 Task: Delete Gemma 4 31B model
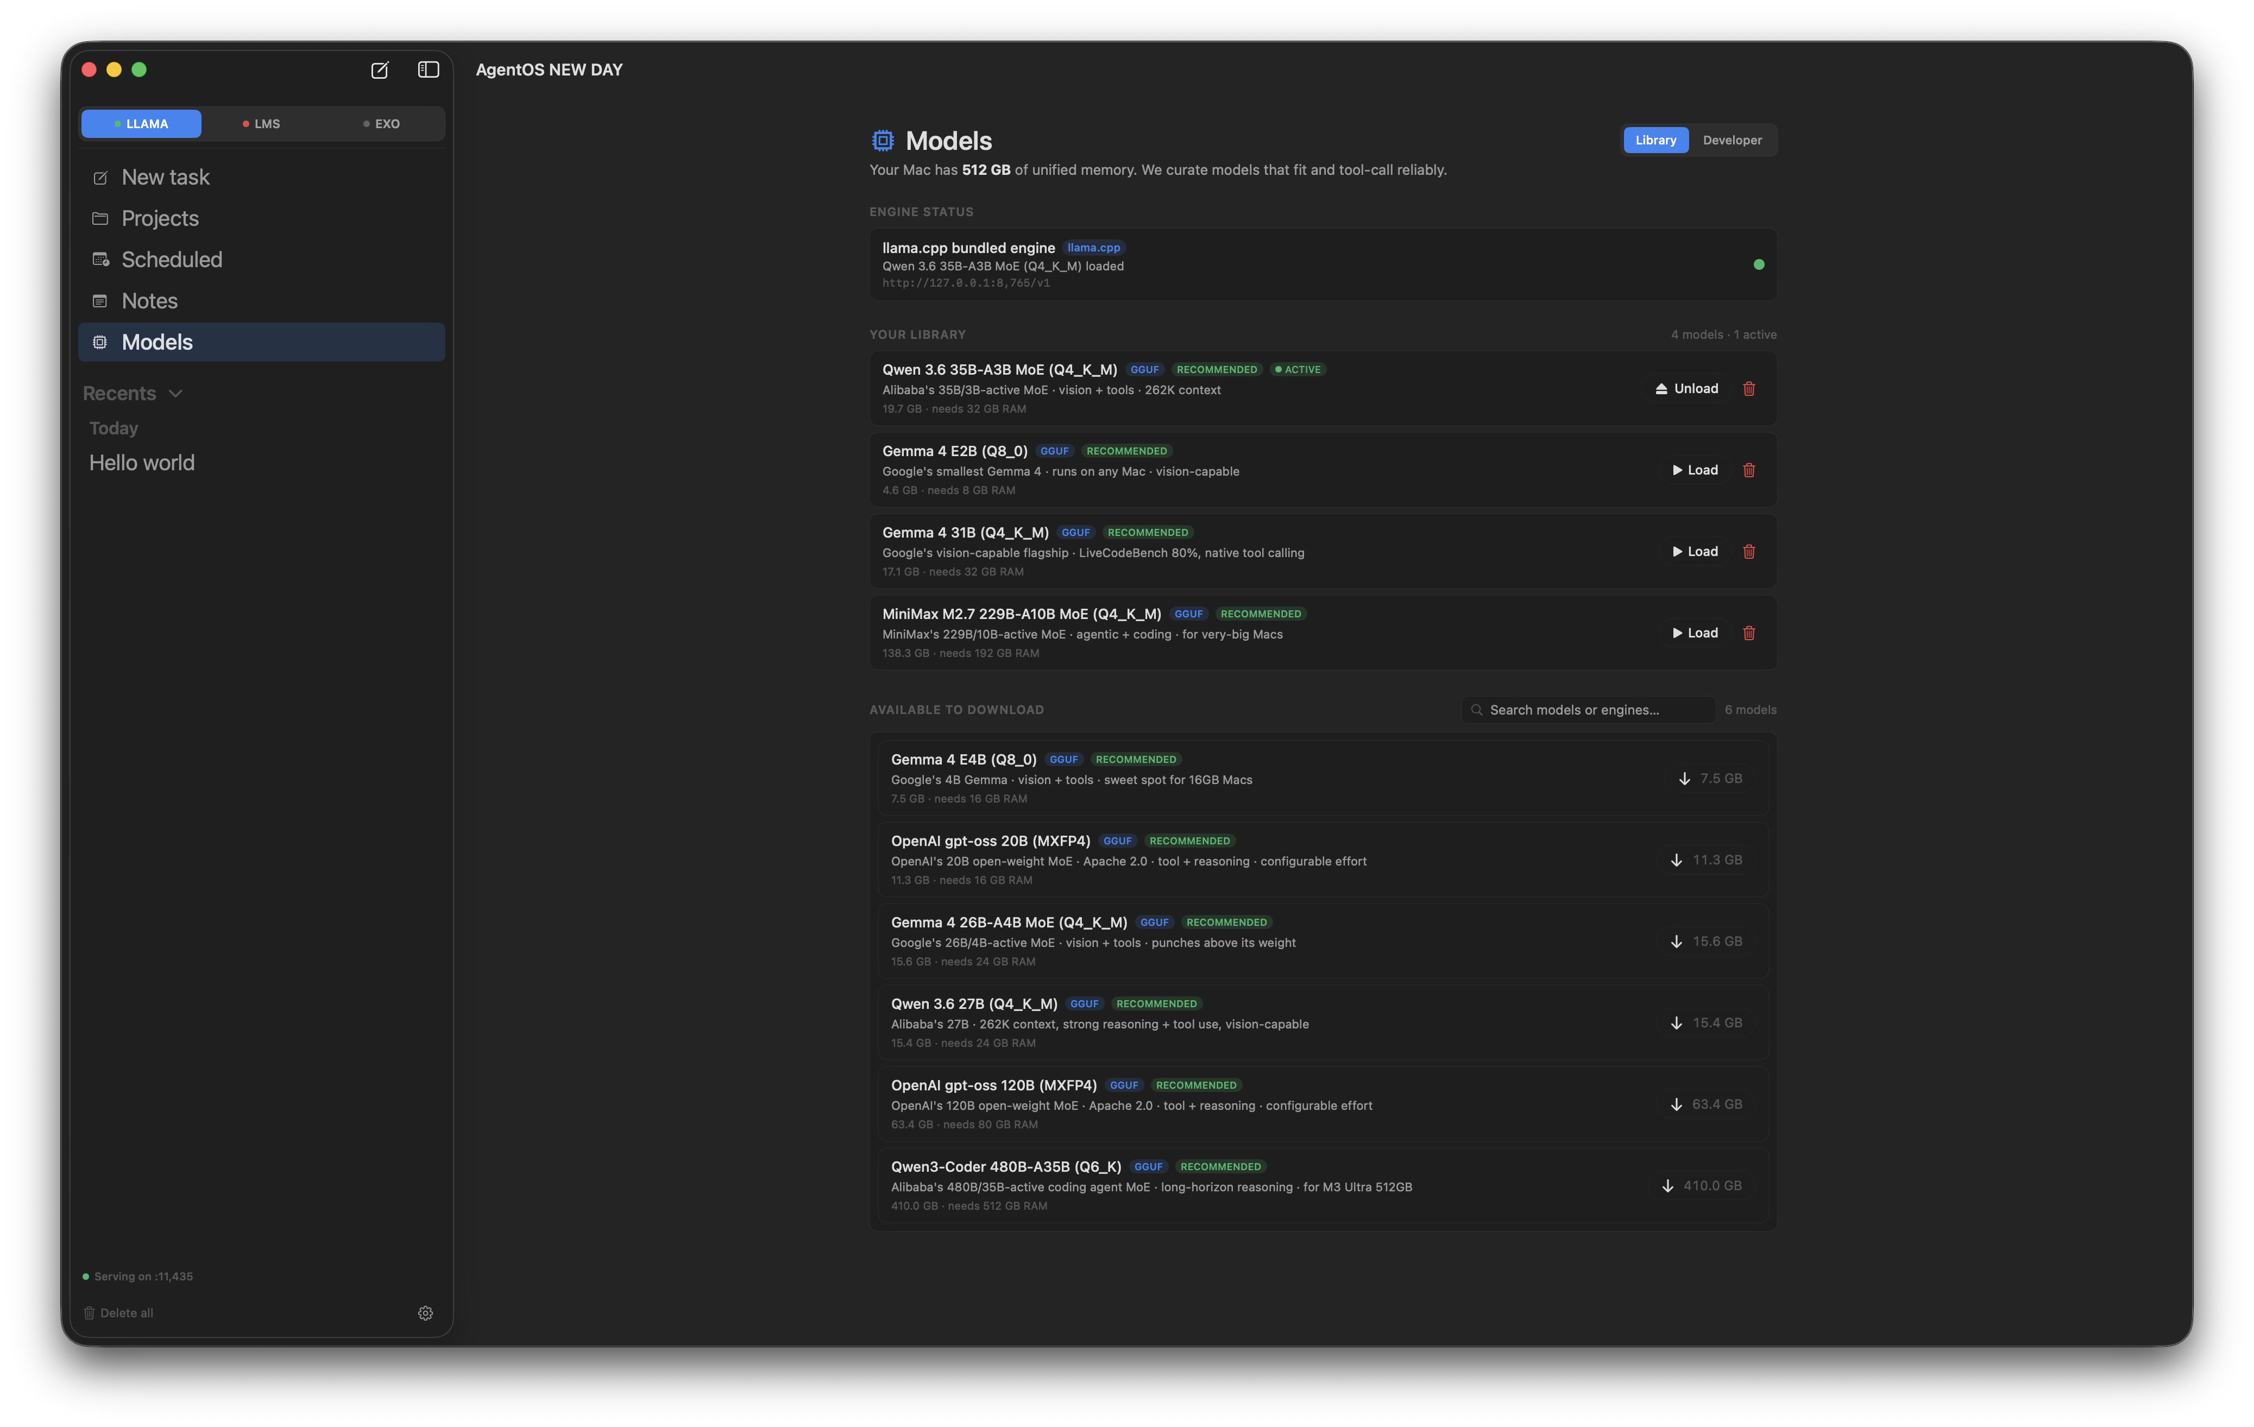pos(1748,551)
